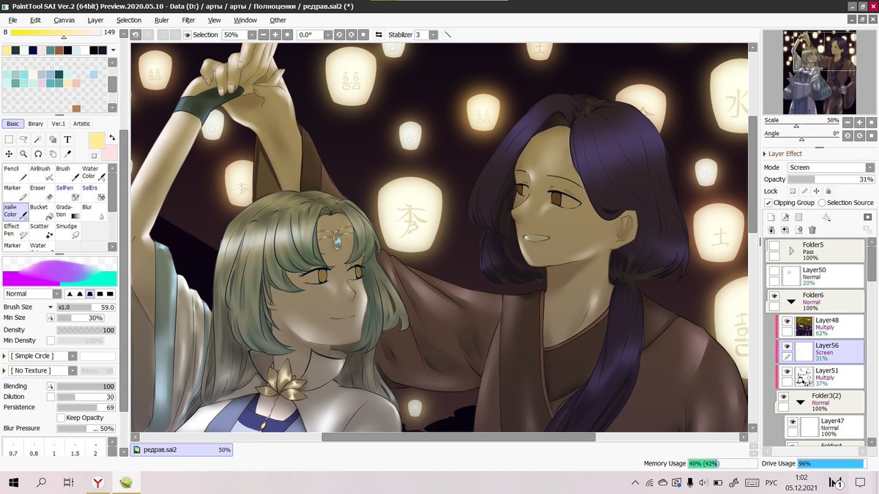Screen dimensions: 879x494
Task: Select the Magic Wand tool
Action: click(38, 139)
